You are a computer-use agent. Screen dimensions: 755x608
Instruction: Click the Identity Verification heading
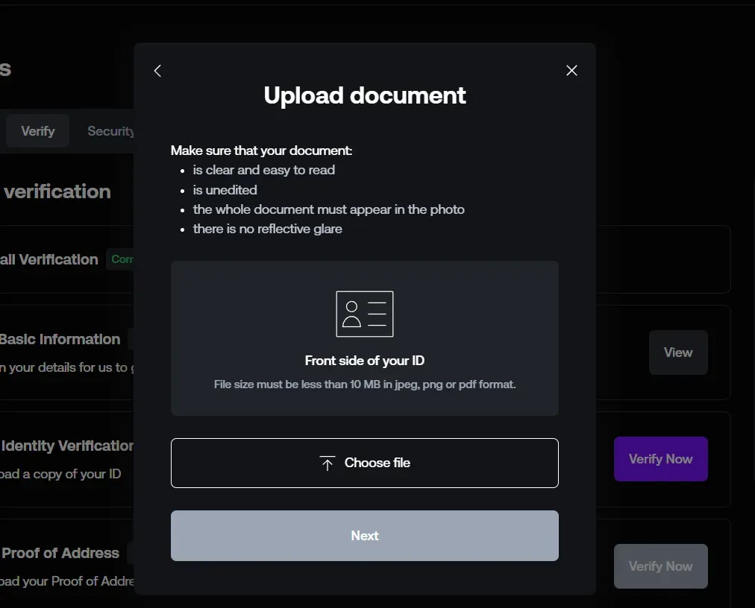coord(66,446)
